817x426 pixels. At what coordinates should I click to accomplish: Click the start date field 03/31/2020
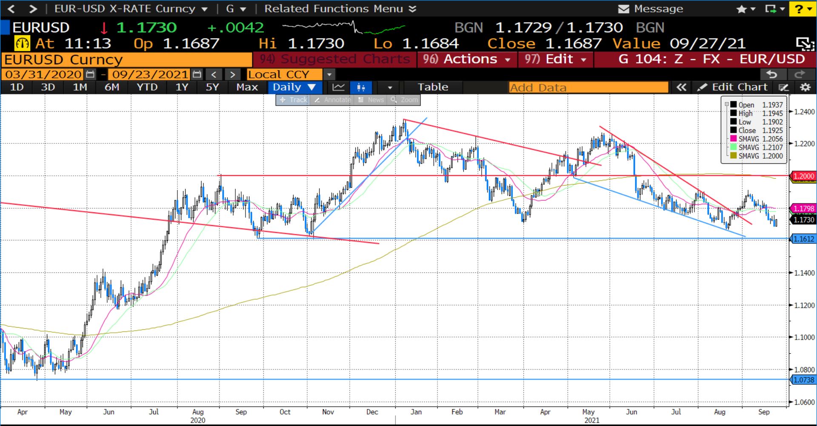click(43, 75)
